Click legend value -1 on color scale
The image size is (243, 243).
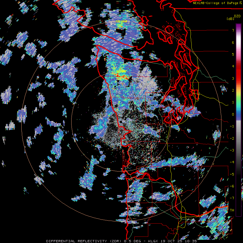tap(232, 126)
